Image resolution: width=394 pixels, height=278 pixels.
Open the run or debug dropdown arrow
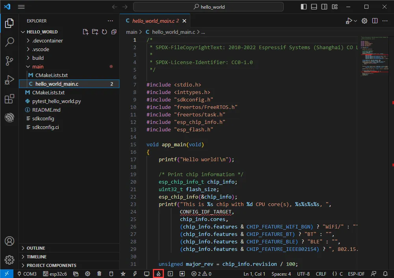(355, 21)
